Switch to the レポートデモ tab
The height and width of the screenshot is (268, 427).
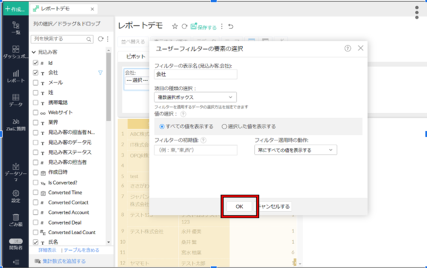[63, 9]
